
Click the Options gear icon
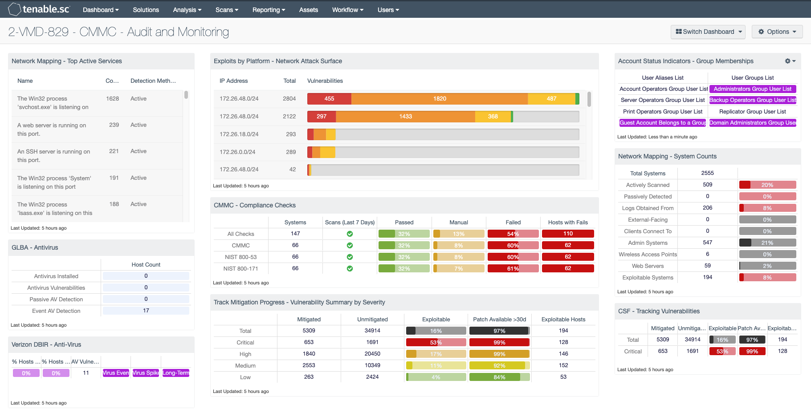coord(761,32)
